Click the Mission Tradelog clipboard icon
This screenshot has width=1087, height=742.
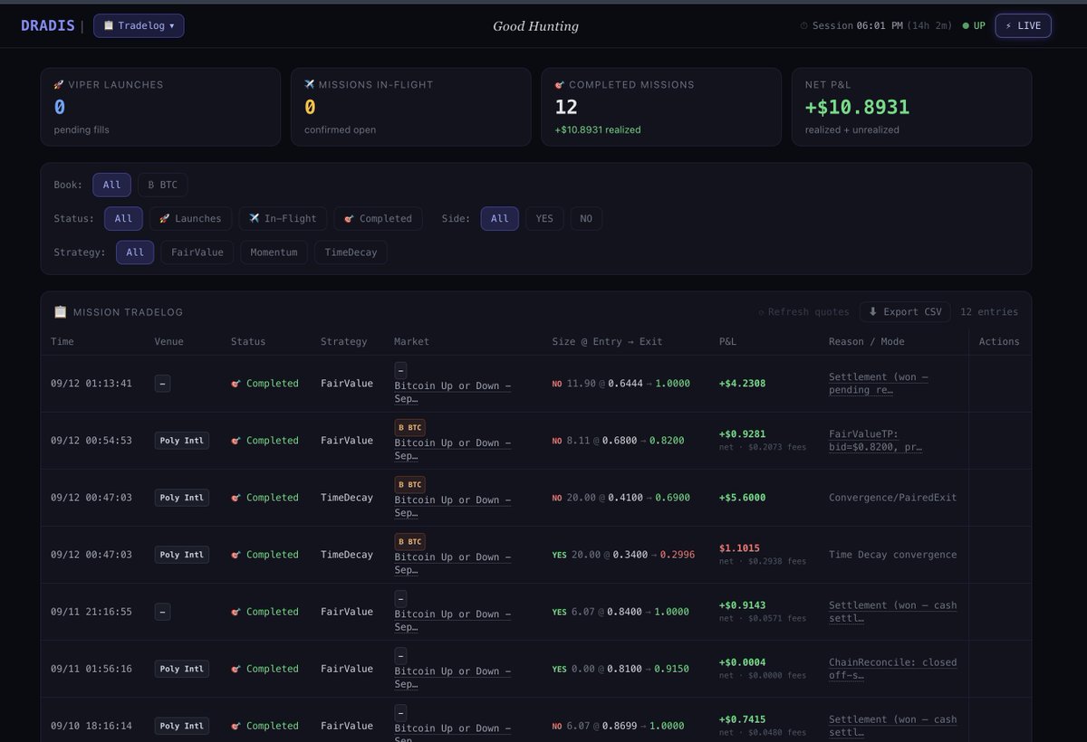(60, 312)
